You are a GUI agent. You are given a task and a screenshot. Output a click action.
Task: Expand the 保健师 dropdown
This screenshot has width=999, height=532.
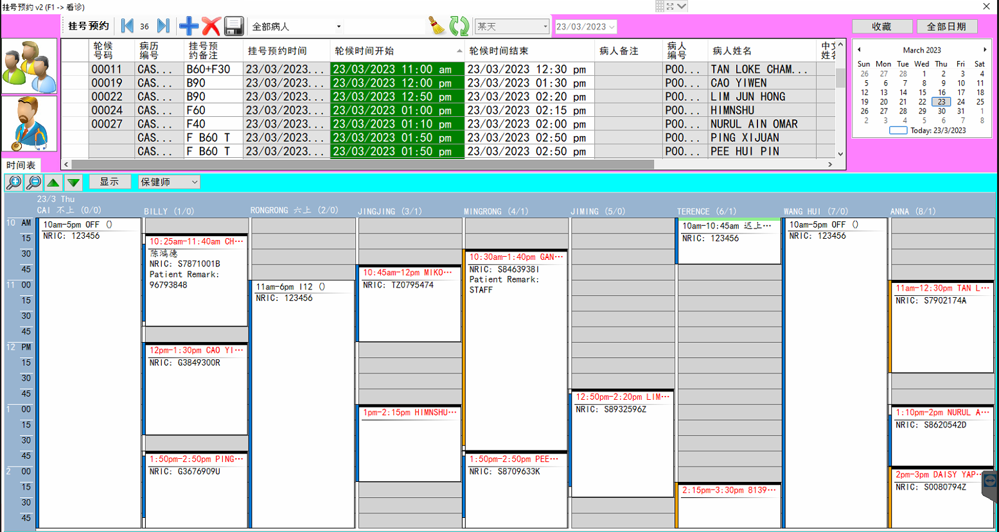tap(194, 182)
